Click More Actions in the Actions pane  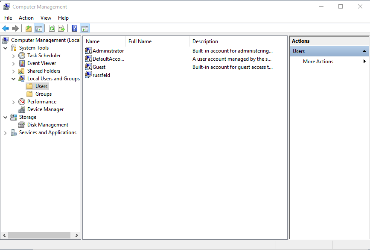pos(318,62)
